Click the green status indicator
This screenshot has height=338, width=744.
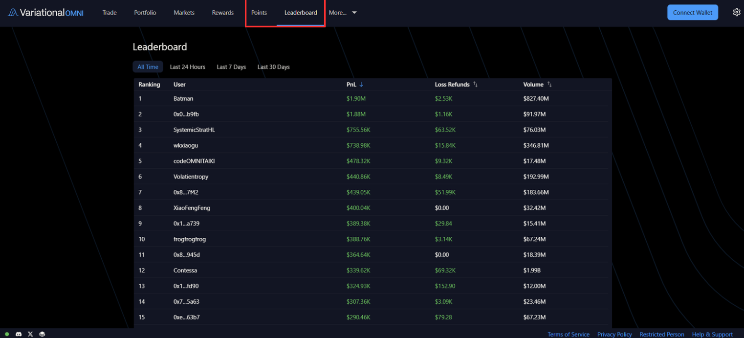coord(7,334)
